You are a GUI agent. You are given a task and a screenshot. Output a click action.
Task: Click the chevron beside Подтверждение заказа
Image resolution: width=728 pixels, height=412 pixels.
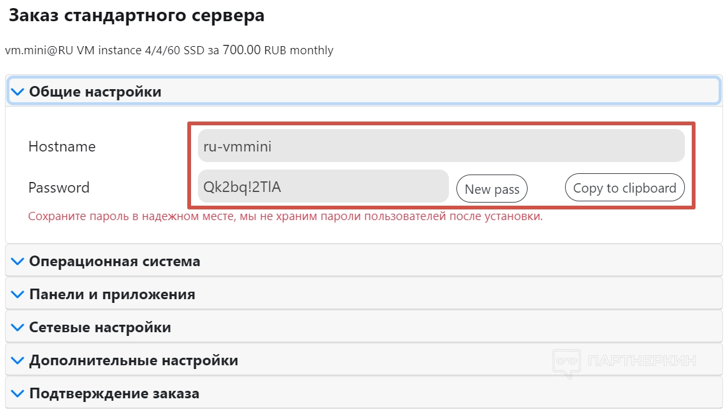pos(18,393)
